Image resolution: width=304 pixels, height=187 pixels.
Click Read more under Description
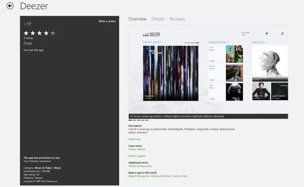(134, 139)
